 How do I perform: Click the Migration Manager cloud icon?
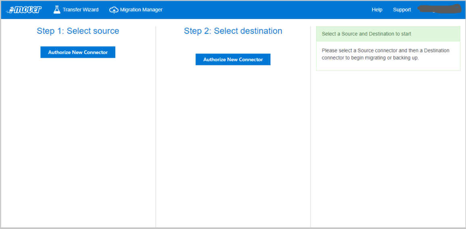click(x=114, y=10)
